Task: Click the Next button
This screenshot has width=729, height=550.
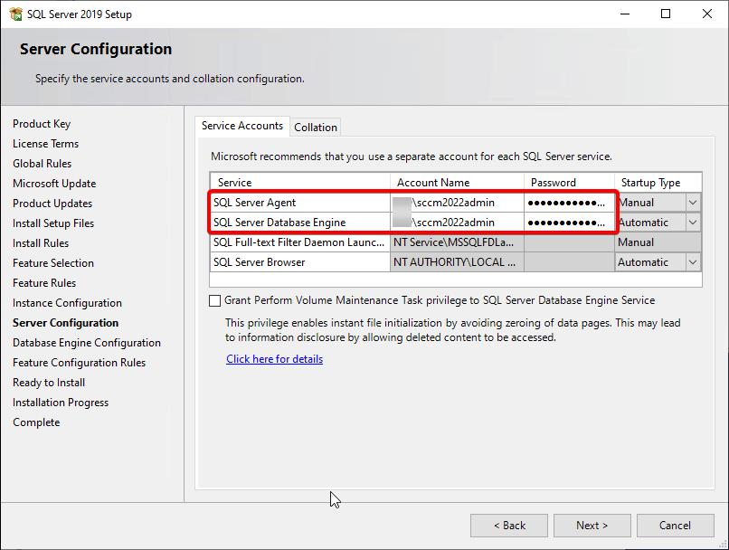Action: point(592,526)
